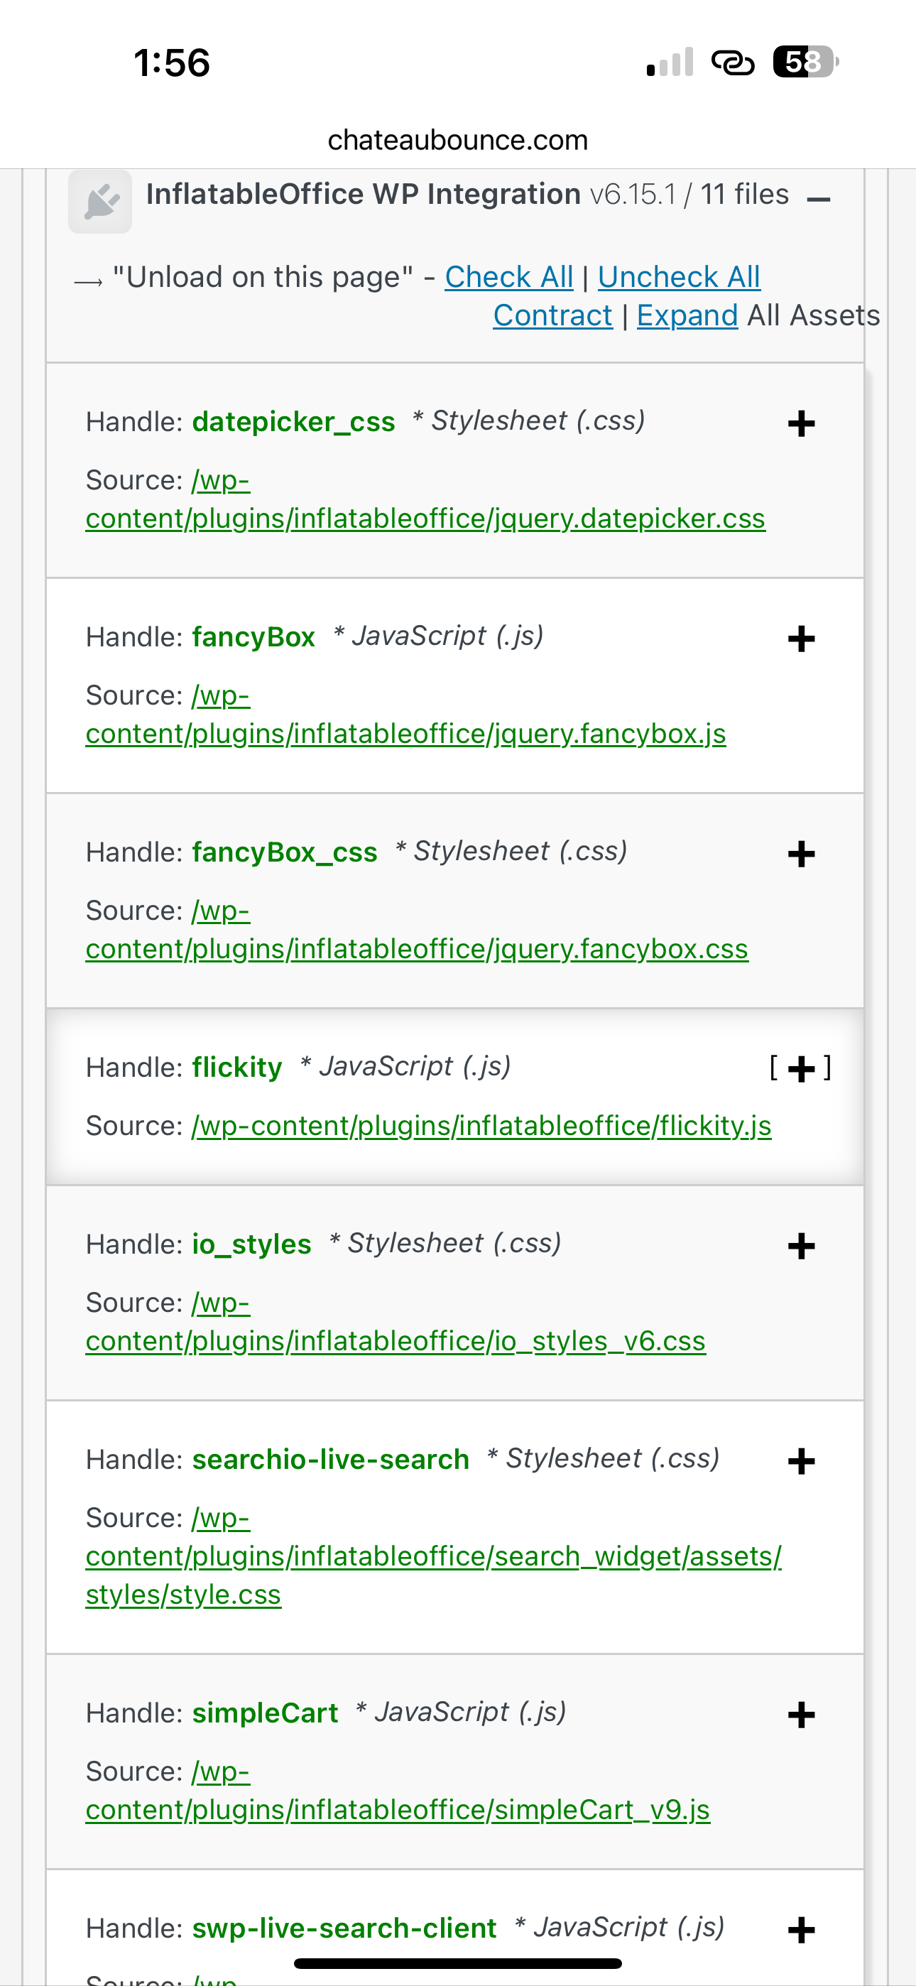Expand the flickity asset row
The width and height of the screenshot is (916, 1986).
click(801, 1068)
